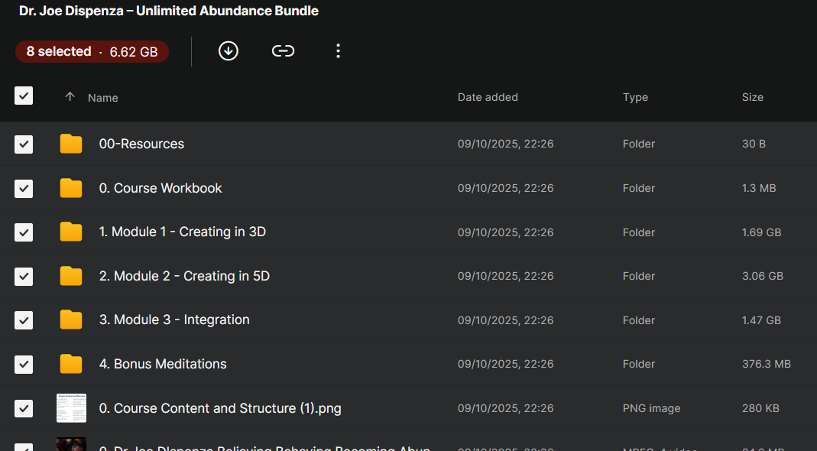Click the Course Content and Structure PNG thumbnail
Image resolution: width=817 pixels, height=451 pixels.
(71, 408)
